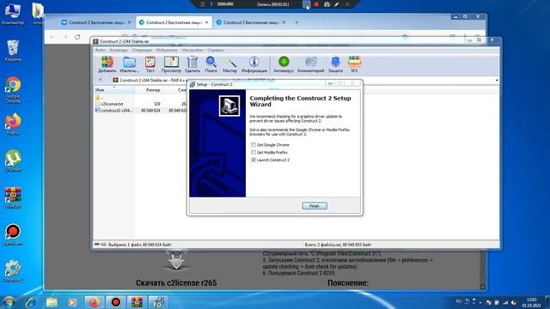Run the Тест (Test) archive tool
Screen dimensions: 550x309
click(x=150, y=64)
